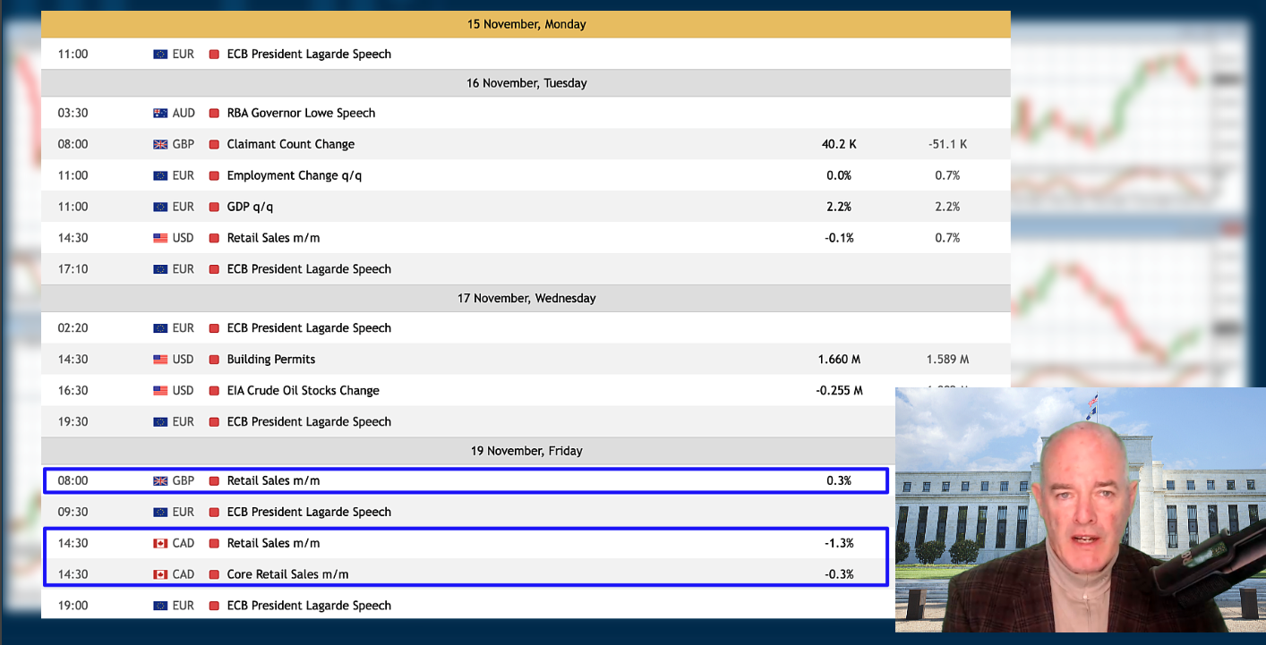Click red importance marker for Employment Change q/q

[214, 175]
